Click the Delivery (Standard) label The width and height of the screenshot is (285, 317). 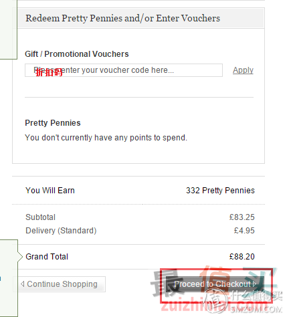pyautogui.click(x=61, y=231)
